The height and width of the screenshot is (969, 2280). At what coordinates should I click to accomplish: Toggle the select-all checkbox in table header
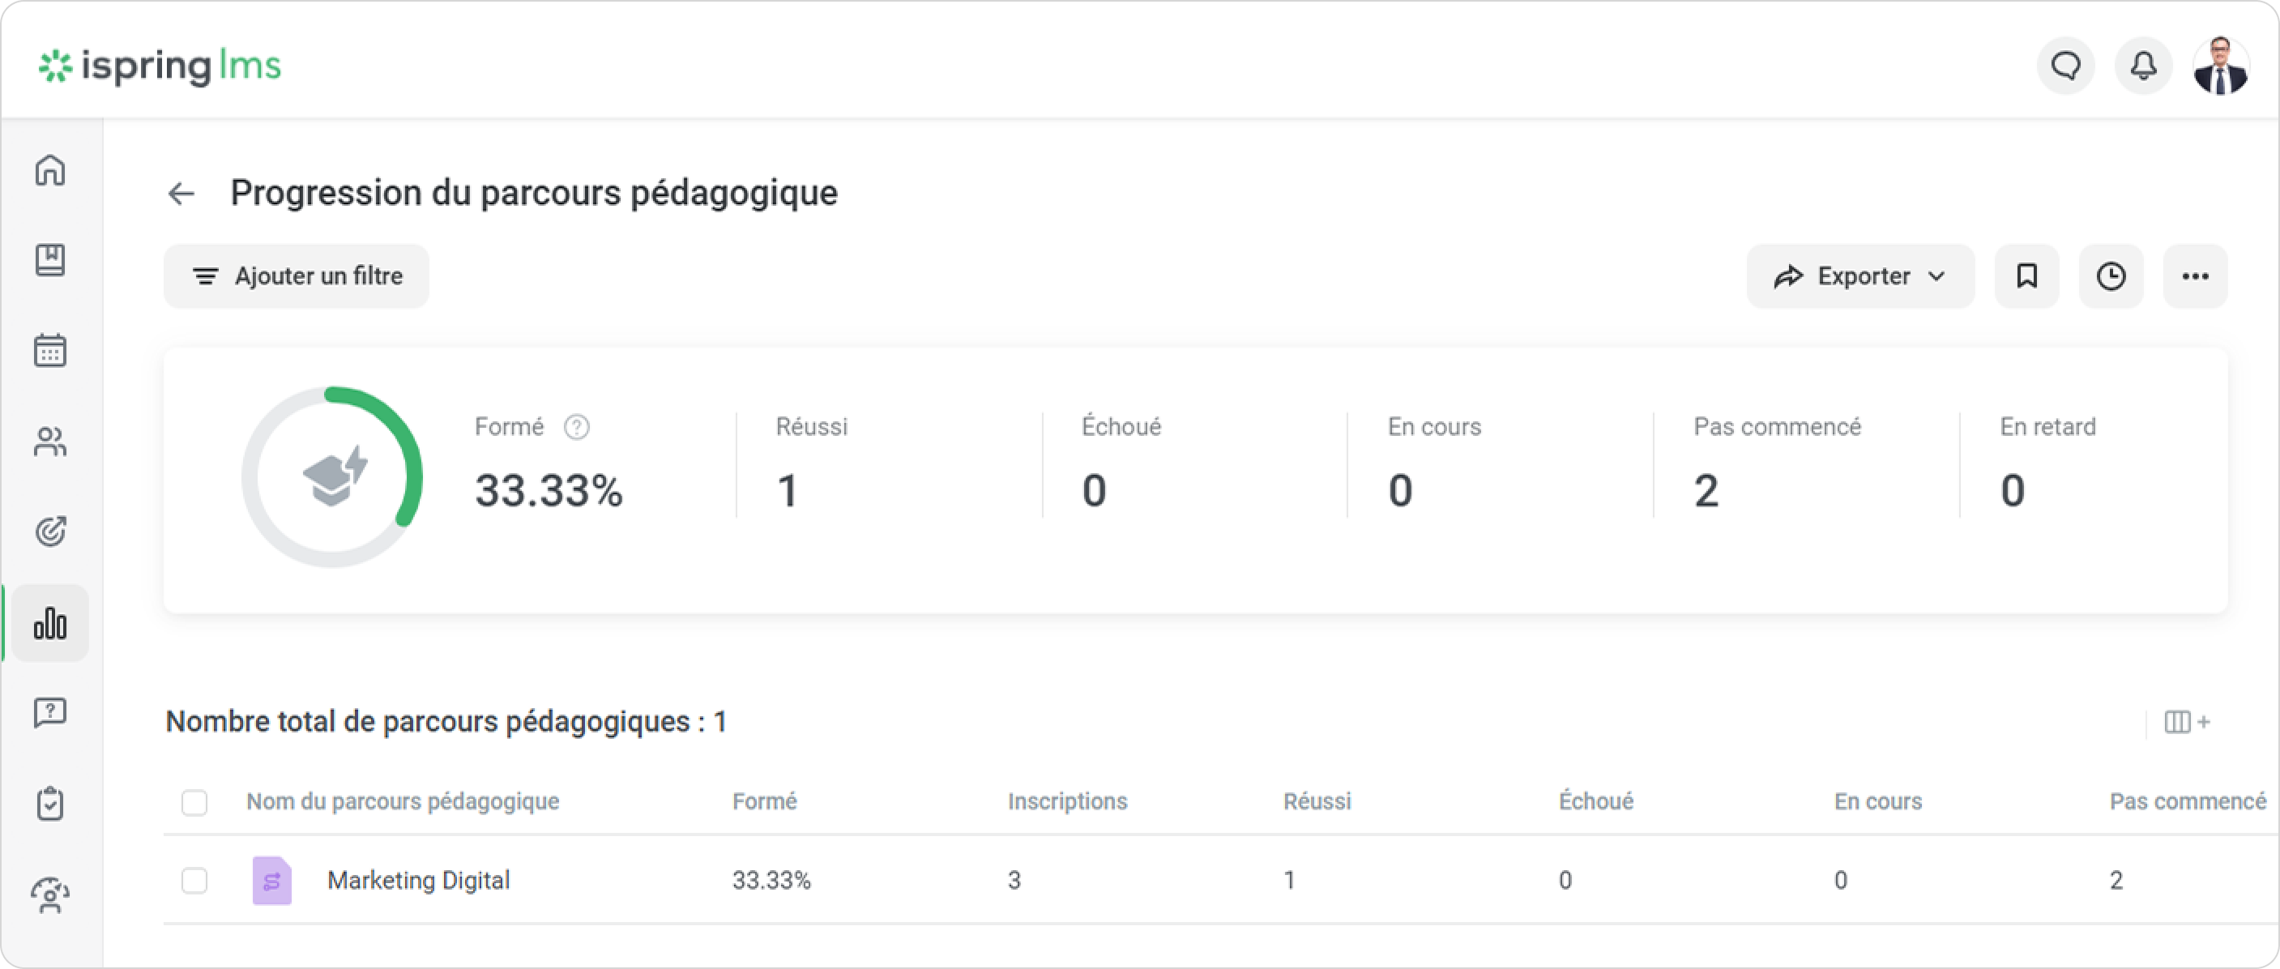pyautogui.click(x=194, y=803)
